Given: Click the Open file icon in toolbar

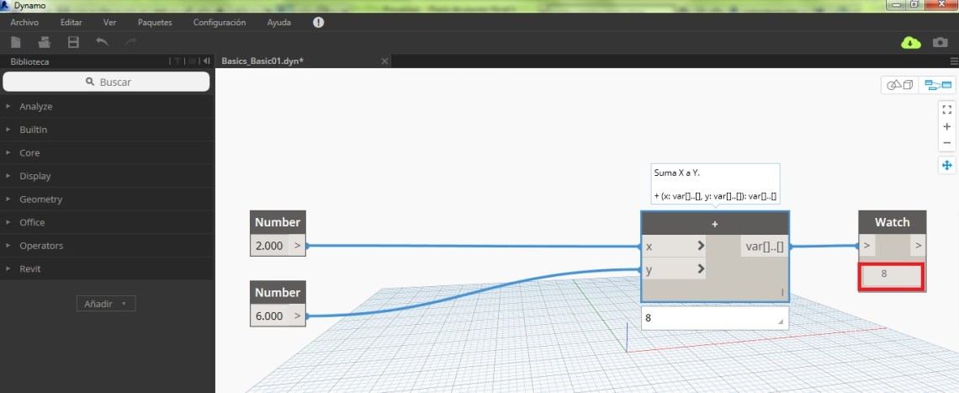Looking at the screenshot, I should 45,42.
